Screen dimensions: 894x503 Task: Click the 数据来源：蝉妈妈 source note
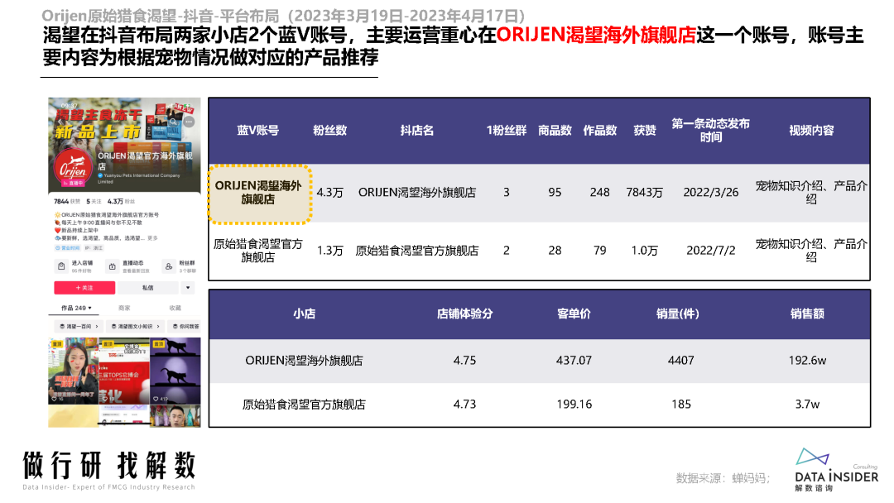click(x=723, y=478)
